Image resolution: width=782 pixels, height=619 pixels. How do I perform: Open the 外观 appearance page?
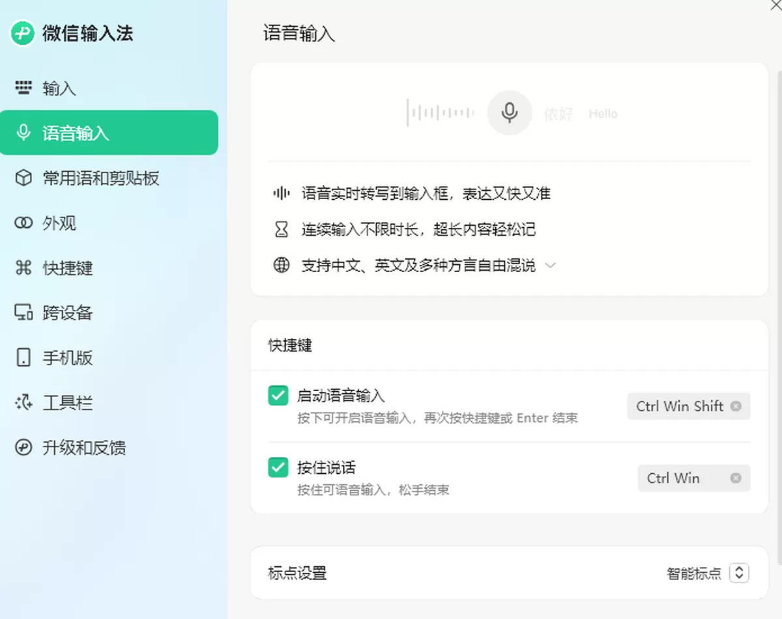tap(109, 223)
